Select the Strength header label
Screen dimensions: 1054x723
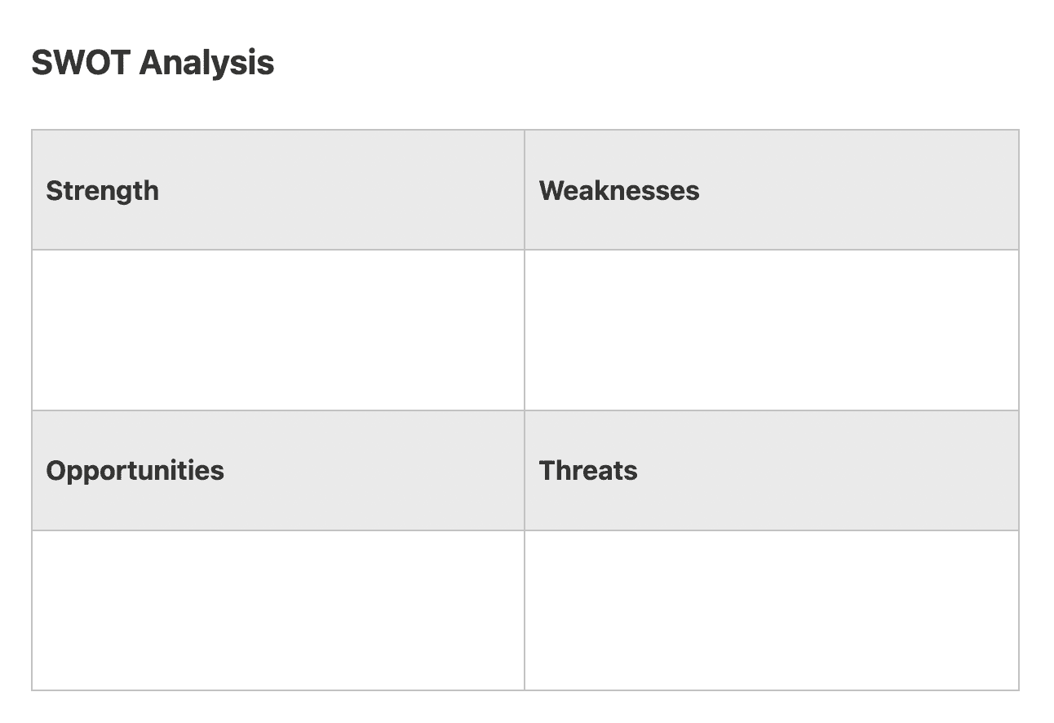103,191
